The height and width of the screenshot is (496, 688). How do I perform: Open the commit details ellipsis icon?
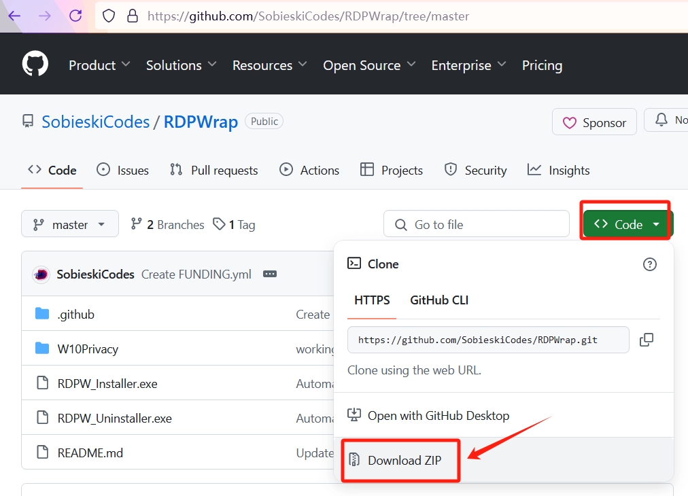270,274
